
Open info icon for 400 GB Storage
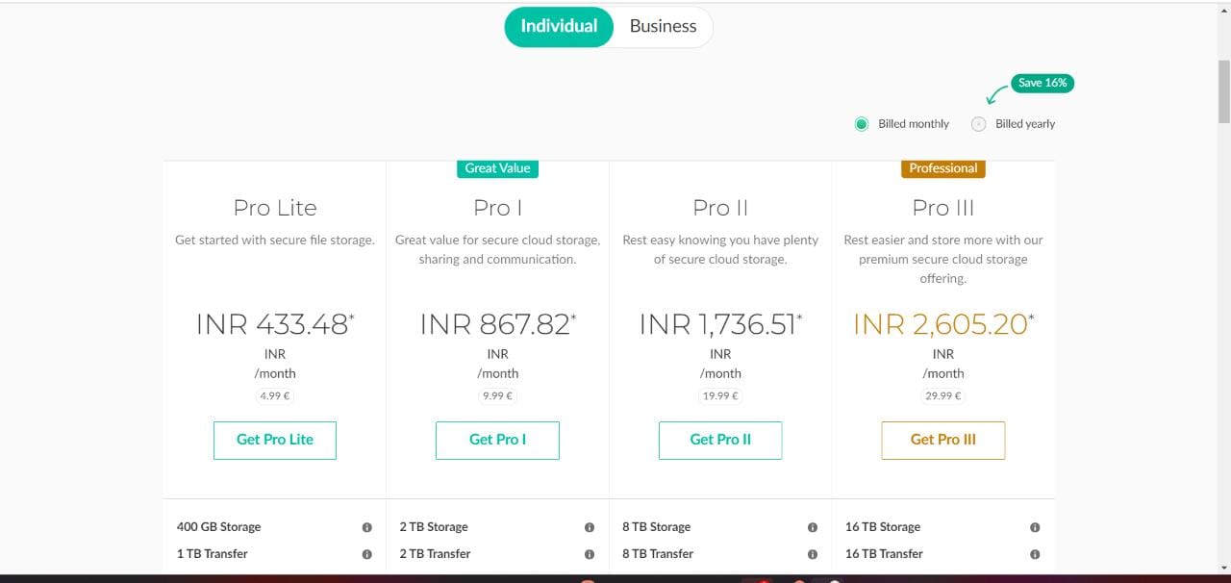366,527
